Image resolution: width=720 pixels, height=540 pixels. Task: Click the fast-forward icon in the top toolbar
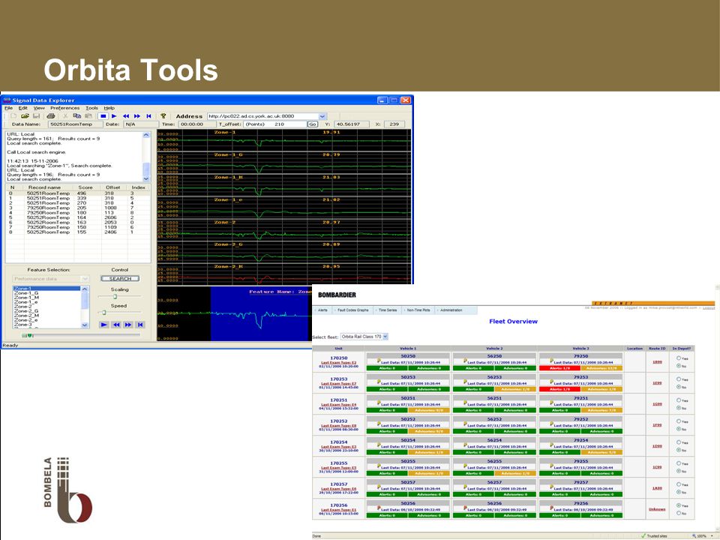[136, 116]
